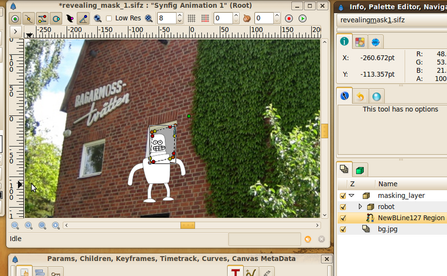Select the robot layer row

(x=392, y=207)
